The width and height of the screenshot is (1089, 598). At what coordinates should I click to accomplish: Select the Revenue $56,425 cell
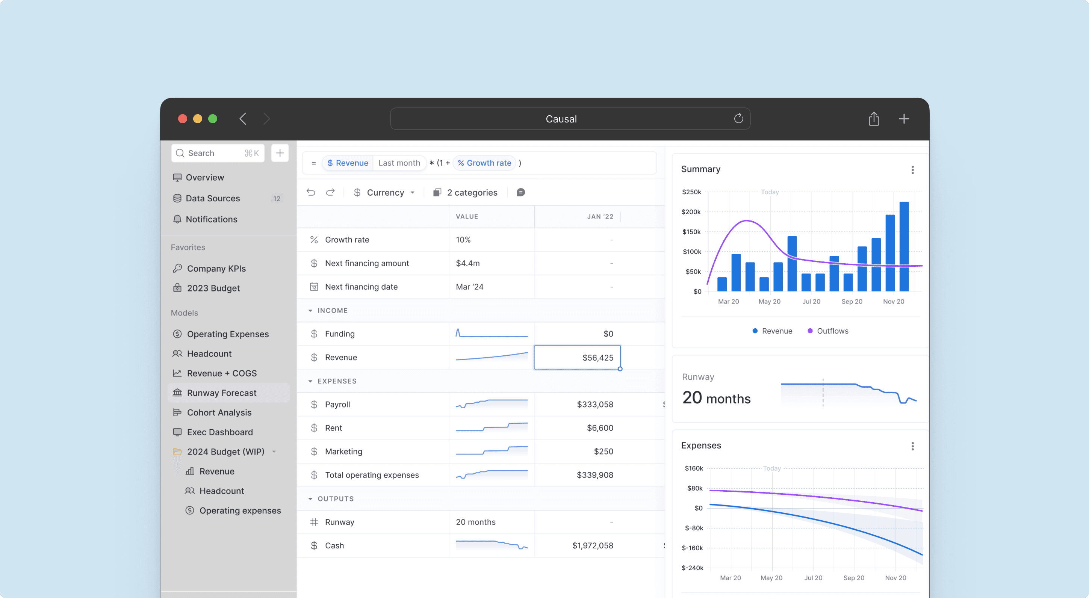pos(577,358)
